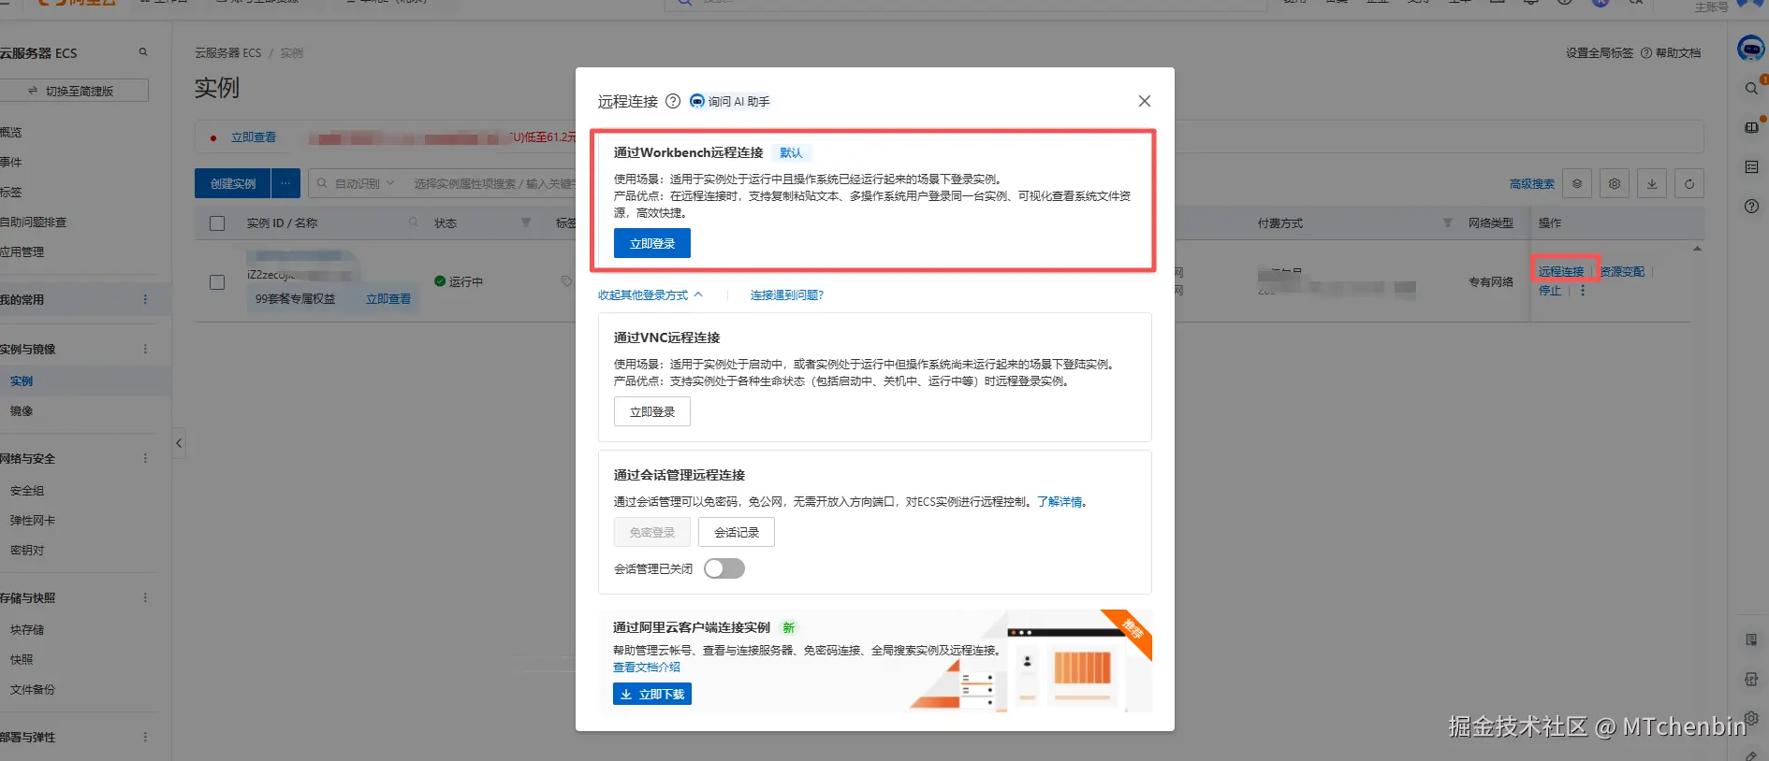
Task: Open 会话记录 session records
Action: tap(737, 532)
